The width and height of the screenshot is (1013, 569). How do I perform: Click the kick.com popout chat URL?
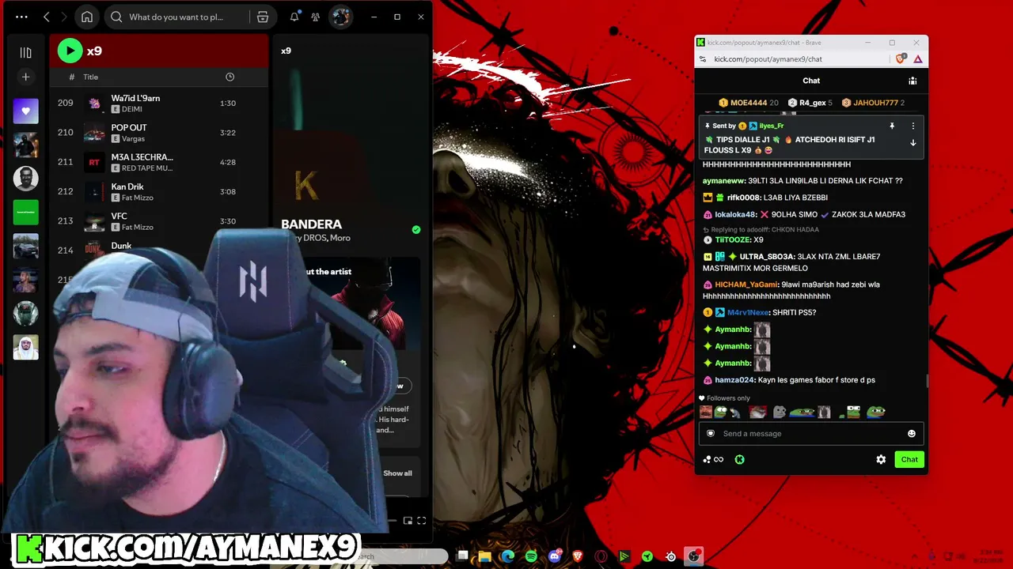tap(768, 59)
